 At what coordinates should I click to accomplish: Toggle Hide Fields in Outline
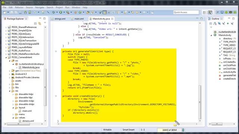click(x=219, y=23)
